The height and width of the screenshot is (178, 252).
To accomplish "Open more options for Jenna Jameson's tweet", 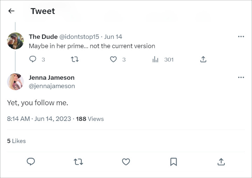I will tap(241, 77).
